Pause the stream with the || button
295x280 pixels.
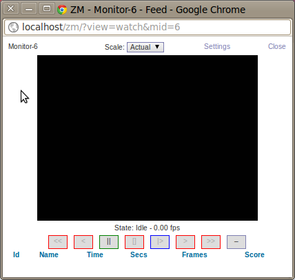(x=109, y=242)
